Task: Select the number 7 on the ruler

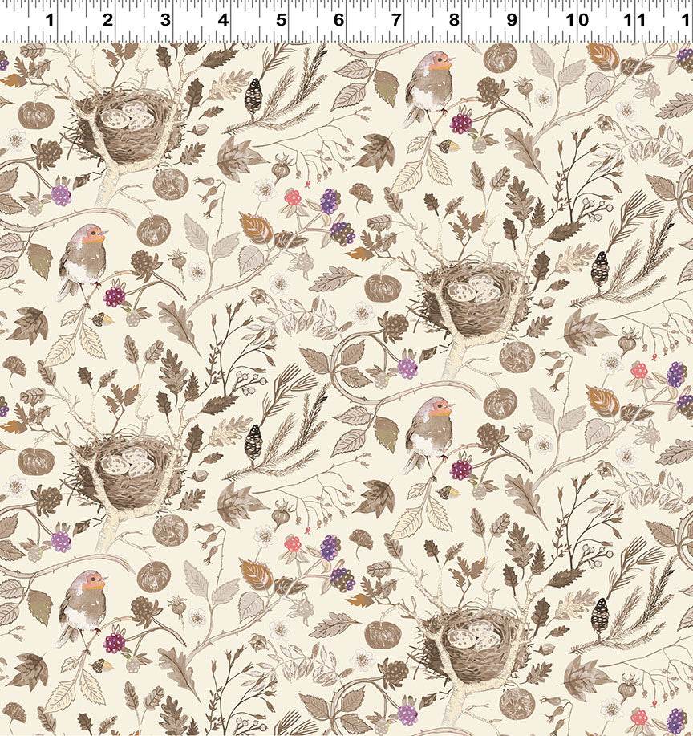Action: click(396, 19)
